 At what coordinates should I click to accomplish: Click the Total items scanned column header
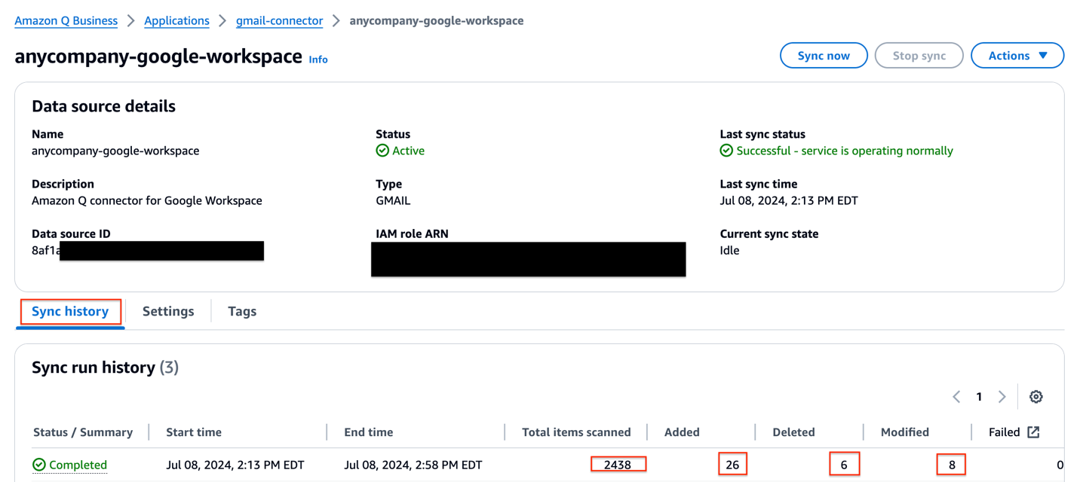pyautogui.click(x=576, y=432)
